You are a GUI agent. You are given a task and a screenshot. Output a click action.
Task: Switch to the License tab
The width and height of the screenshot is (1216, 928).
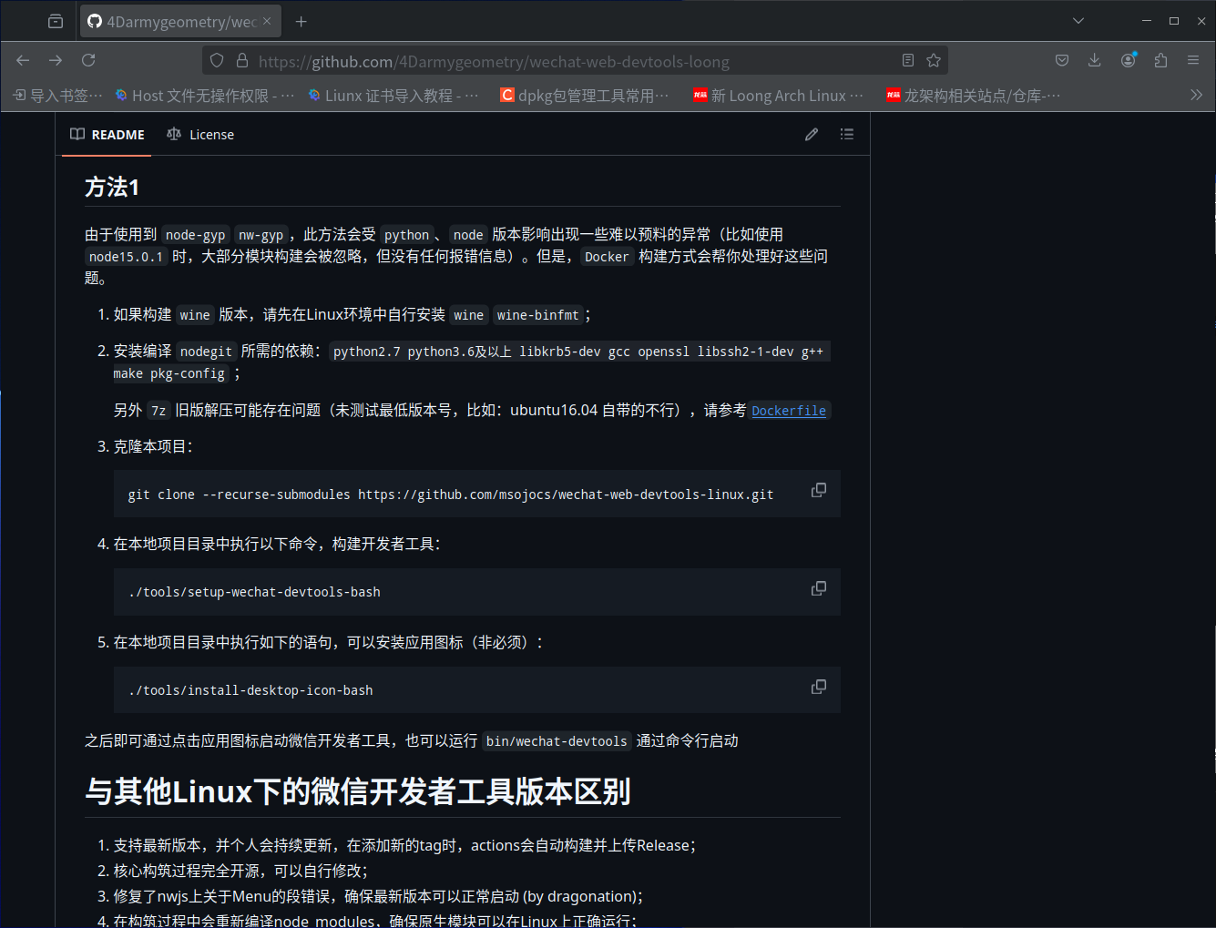click(x=200, y=135)
